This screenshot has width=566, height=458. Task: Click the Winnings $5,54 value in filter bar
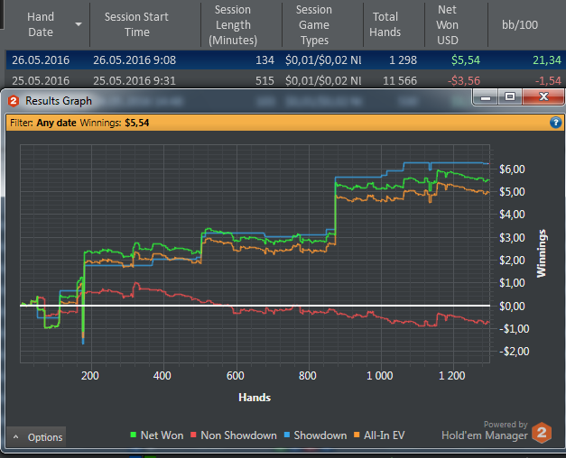coord(137,123)
